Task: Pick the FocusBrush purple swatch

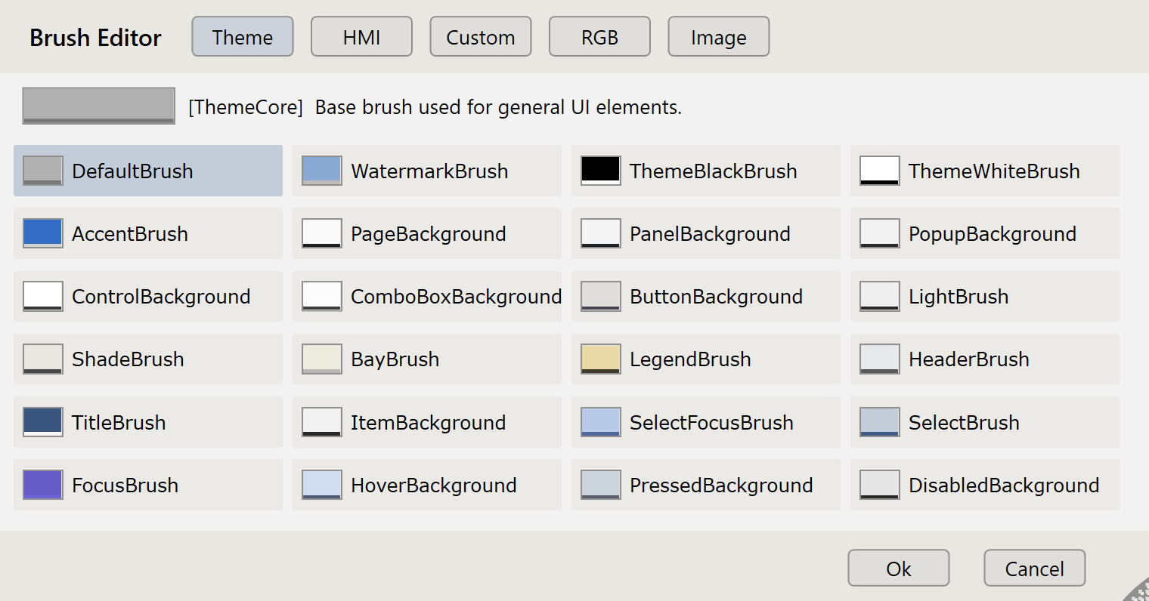Action: pos(43,485)
